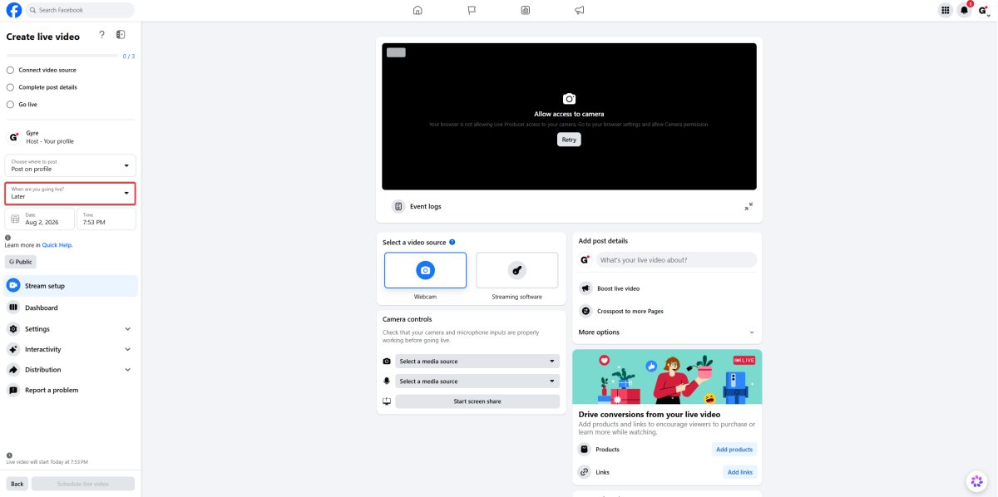Open the When are you going live dropdown

[70, 193]
